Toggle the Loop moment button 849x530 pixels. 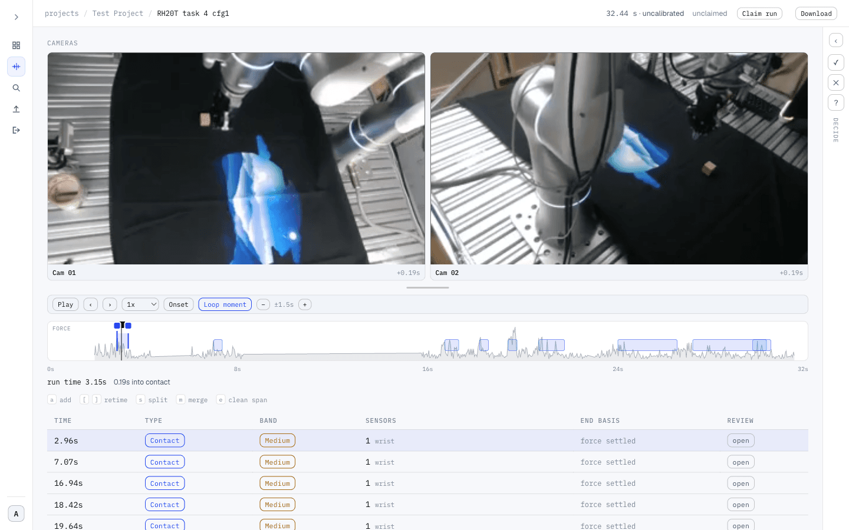click(225, 304)
